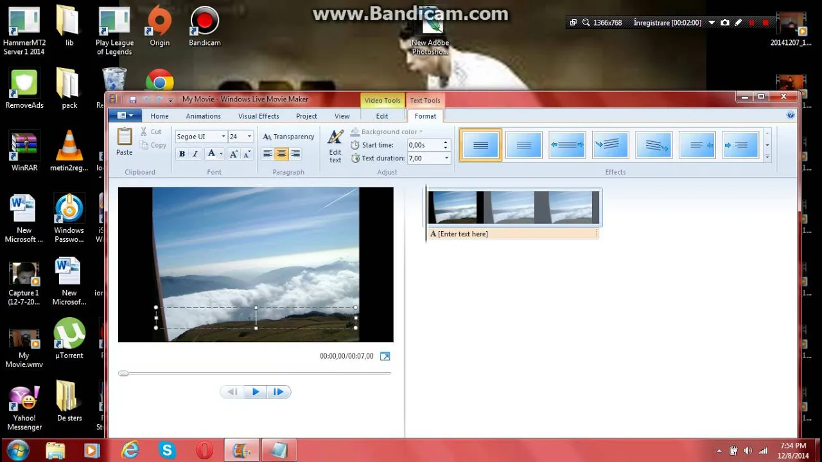Viewport: 822px width, 462px height.
Task: Toggle bold text formatting
Action: pos(182,154)
